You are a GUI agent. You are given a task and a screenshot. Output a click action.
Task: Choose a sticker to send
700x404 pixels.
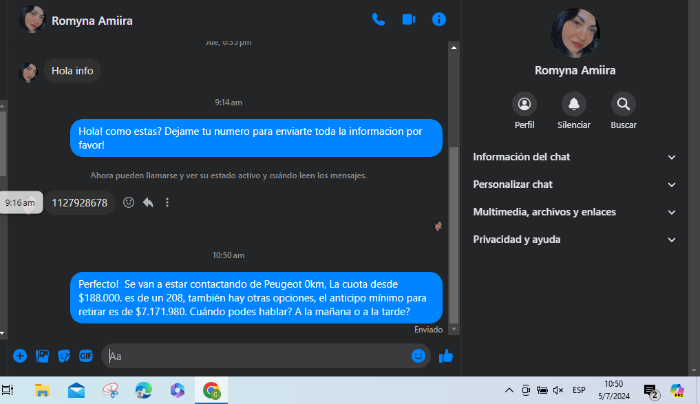[x=64, y=356]
